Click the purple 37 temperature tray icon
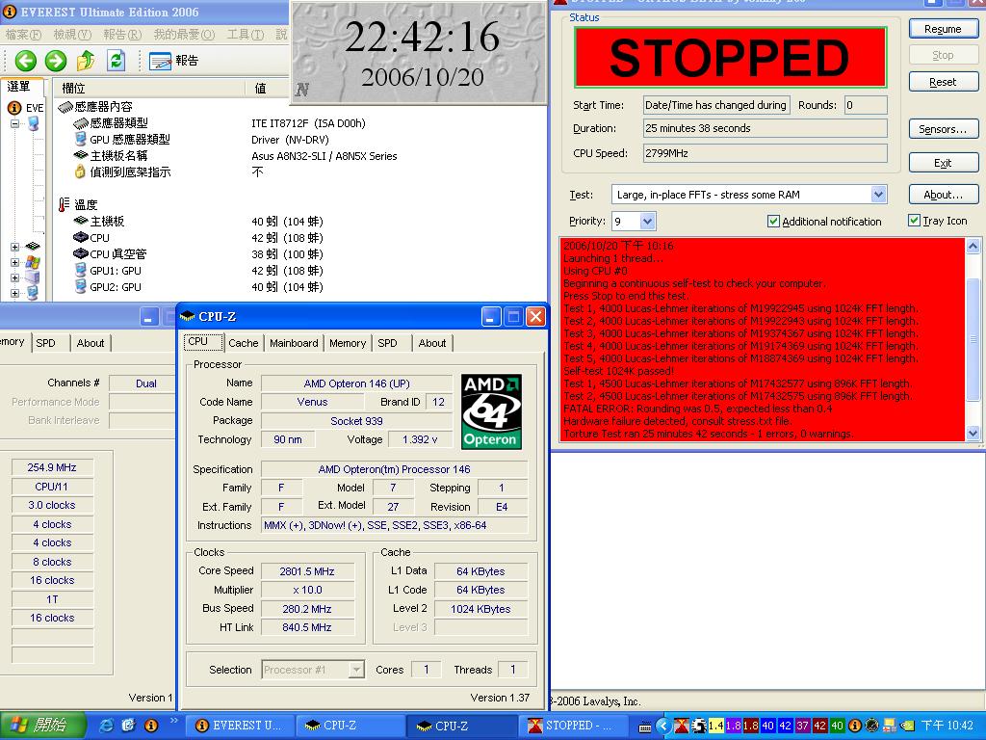 click(802, 726)
